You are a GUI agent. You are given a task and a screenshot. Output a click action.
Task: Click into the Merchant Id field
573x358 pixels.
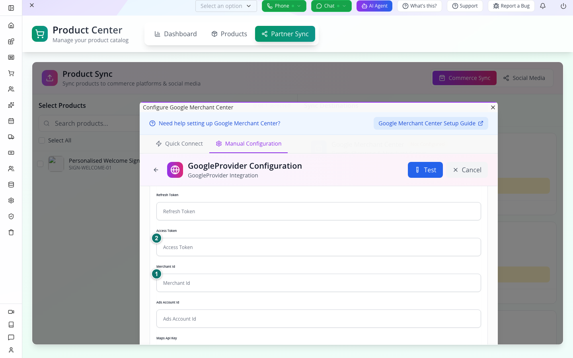click(x=319, y=283)
